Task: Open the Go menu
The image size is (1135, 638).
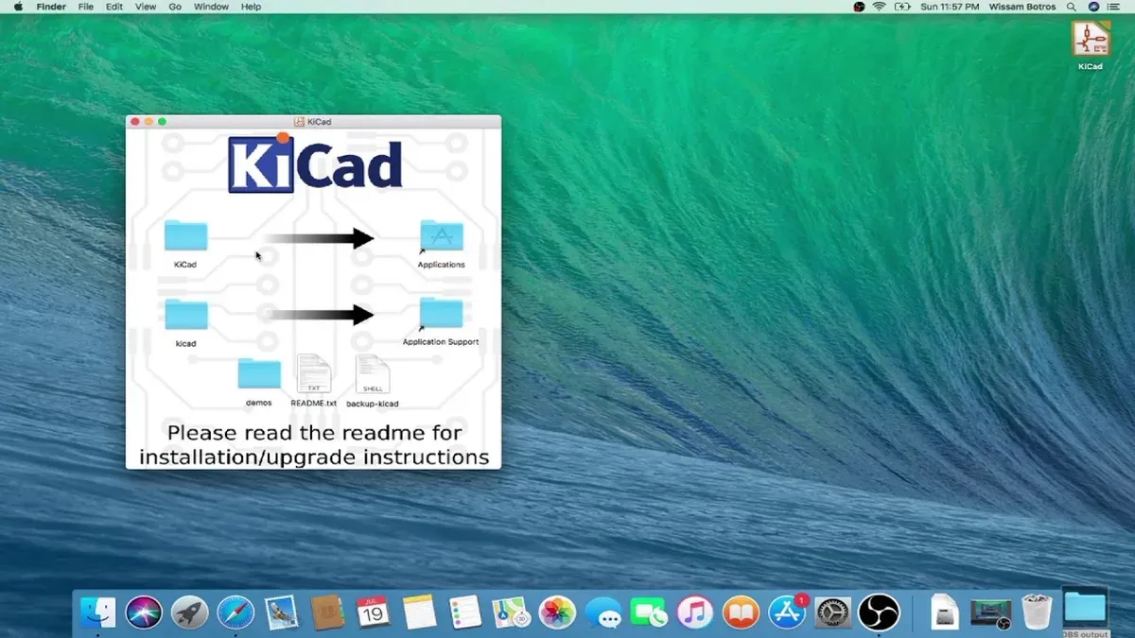Action: tap(175, 7)
